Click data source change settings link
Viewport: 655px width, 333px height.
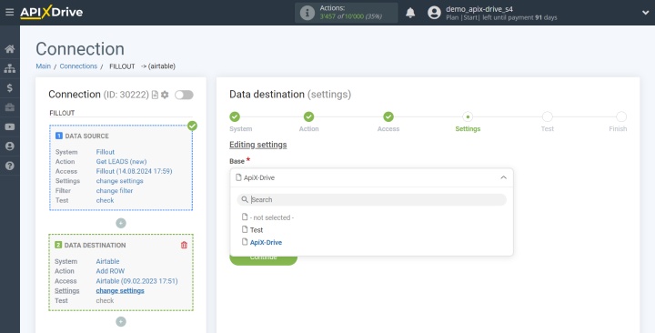pyautogui.click(x=119, y=181)
